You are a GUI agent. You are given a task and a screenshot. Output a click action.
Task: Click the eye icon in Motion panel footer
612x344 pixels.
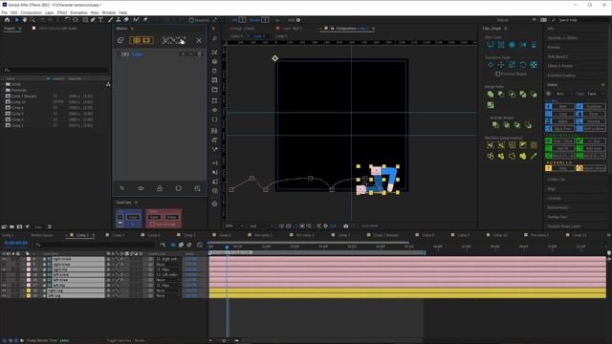(x=141, y=188)
